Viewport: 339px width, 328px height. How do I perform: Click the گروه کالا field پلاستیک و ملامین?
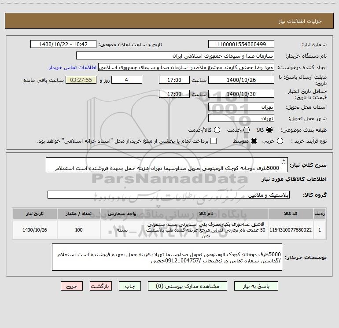coord(169,195)
